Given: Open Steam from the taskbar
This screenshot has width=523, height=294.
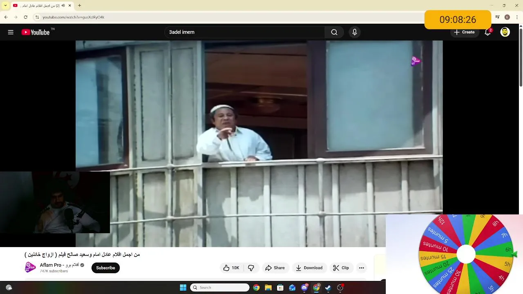Looking at the screenshot, I should [328, 287].
